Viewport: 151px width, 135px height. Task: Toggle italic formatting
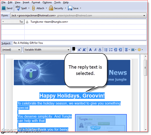pos(95,50)
